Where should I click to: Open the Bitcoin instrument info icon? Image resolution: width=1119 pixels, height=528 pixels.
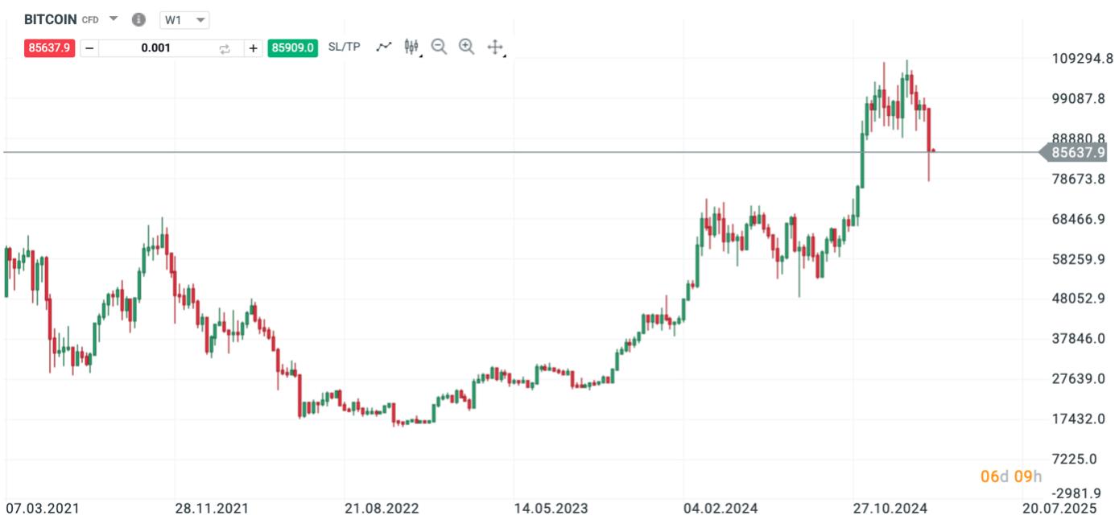138,19
